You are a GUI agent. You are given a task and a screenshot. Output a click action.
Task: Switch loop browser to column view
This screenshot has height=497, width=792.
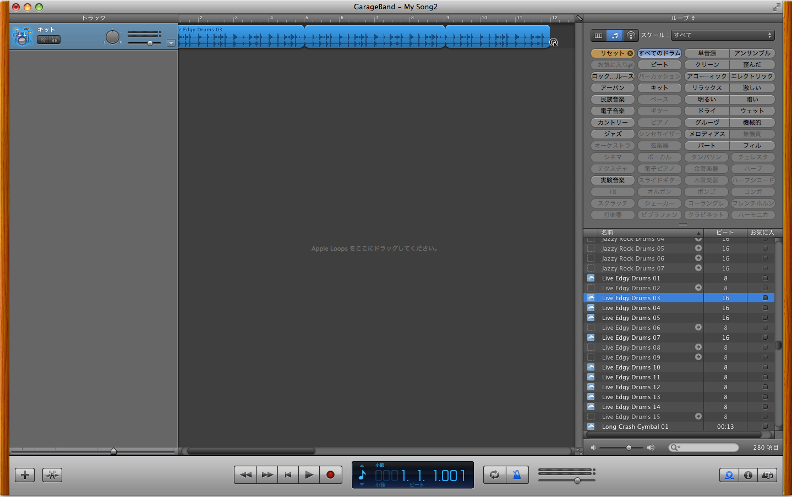(598, 35)
